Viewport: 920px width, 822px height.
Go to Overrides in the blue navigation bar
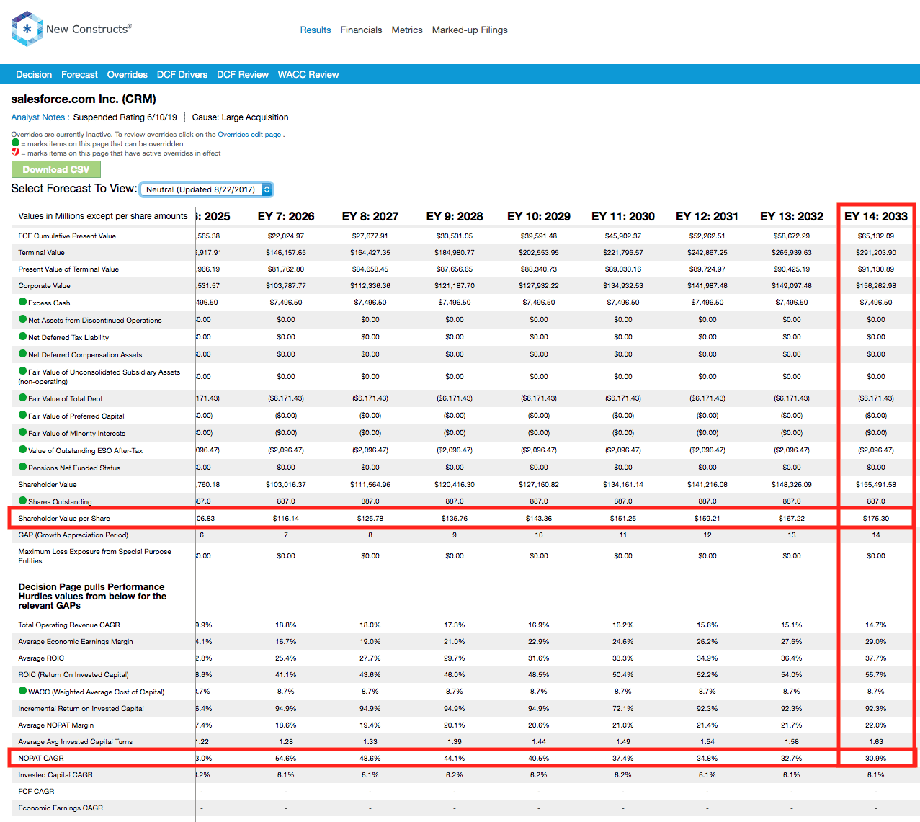coord(128,75)
